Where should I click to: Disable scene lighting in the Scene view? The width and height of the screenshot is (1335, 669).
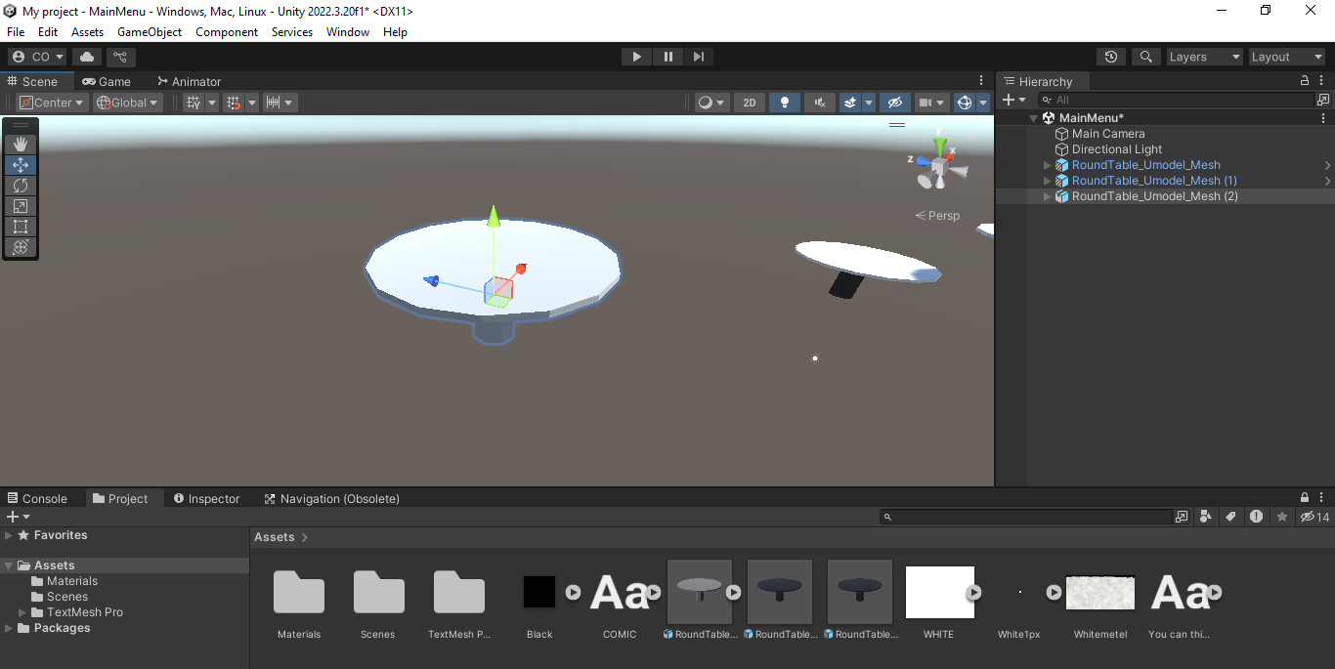(785, 102)
